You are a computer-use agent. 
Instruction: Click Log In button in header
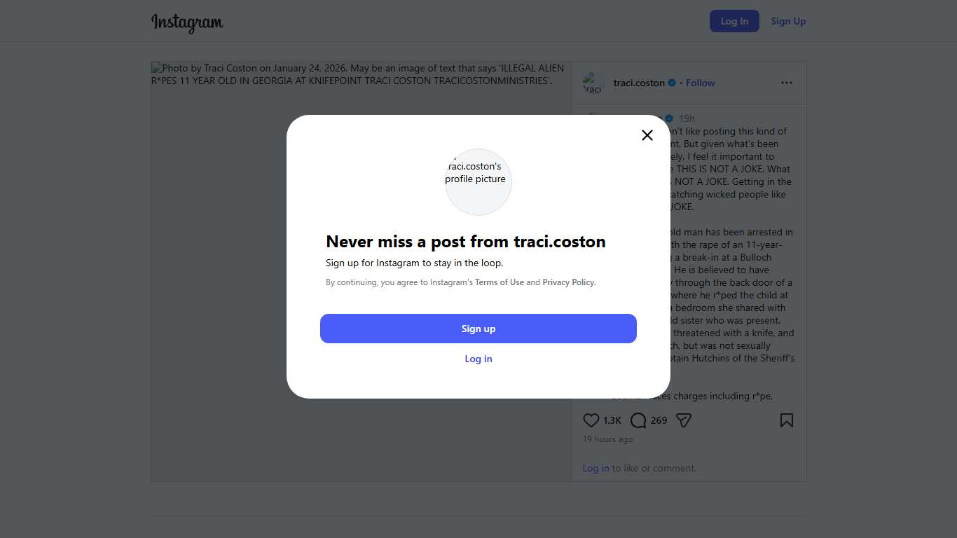[734, 21]
